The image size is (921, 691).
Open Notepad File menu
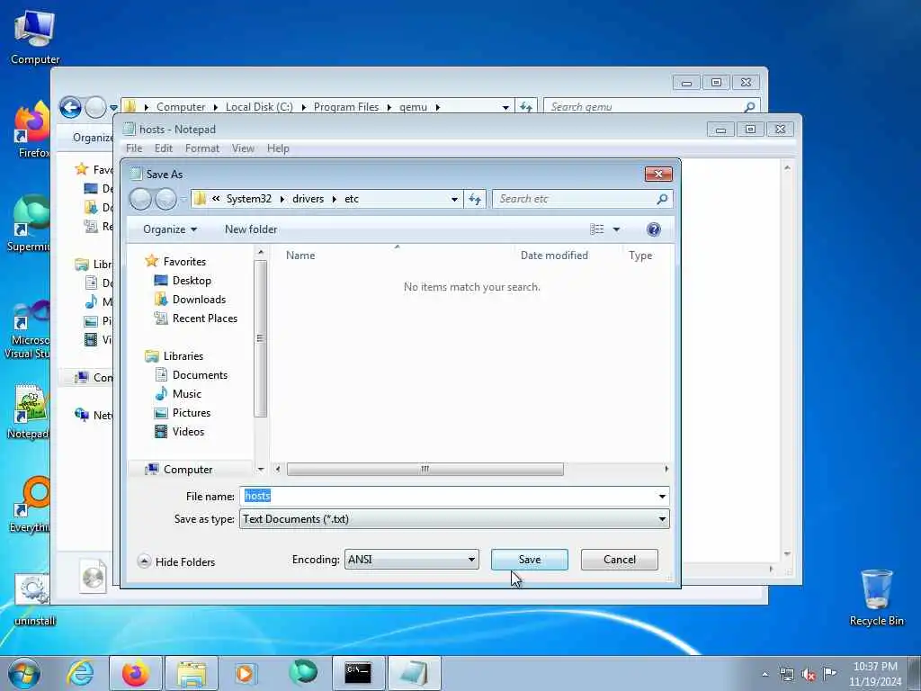point(134,148)
